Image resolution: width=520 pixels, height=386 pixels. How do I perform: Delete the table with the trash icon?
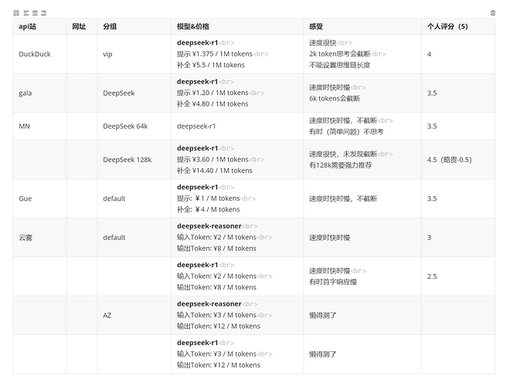493,13
